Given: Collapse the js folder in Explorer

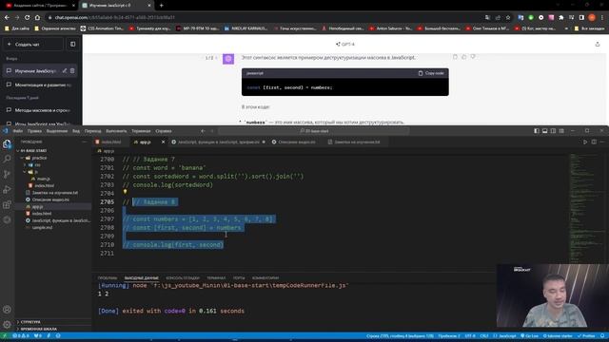Looking at the screenshot, I should coord(26,172).
